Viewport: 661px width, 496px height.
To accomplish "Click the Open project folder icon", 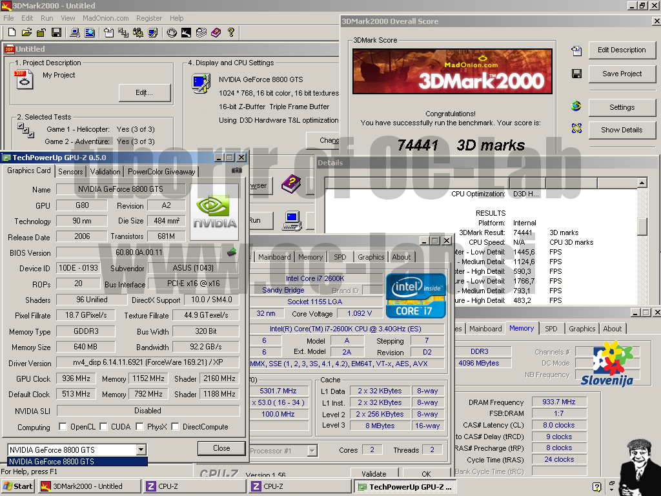I will pyautogui.click(x=26, y=32).
